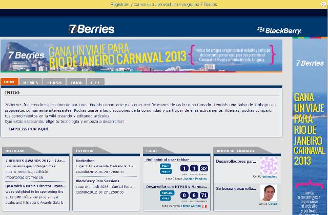Viewport: 328px width, 215px height.
Task: Open the Rio de Janeiro Carnaval banner
Action: point(141,56)
